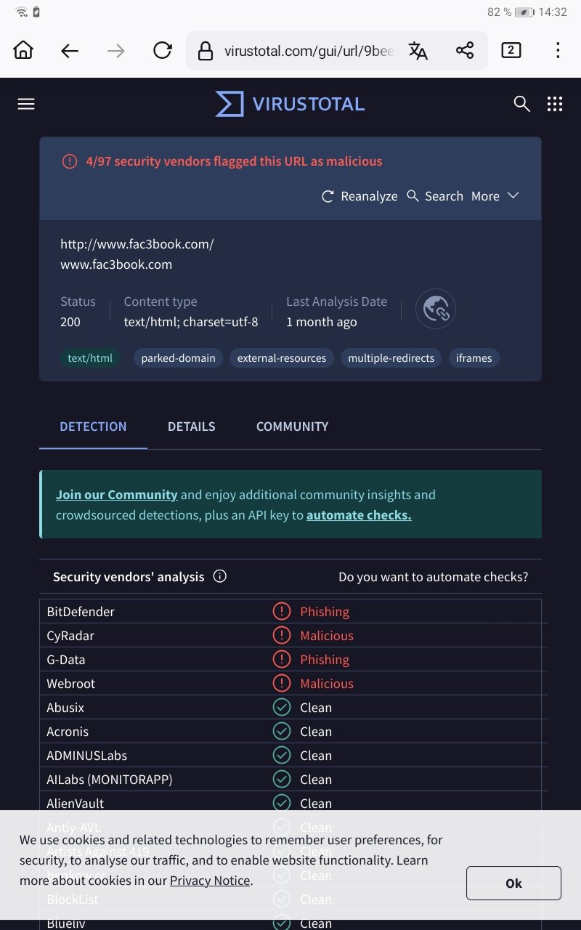The width and height of the screenshot is (581, 930).
Task: Click the VirusTotal logo
Action: [290, 104]
